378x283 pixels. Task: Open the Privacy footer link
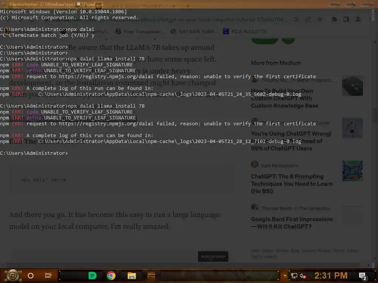tap(324, 251)
